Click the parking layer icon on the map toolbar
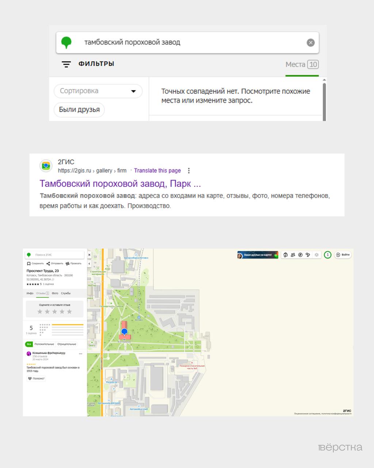 tap(300, 255)
